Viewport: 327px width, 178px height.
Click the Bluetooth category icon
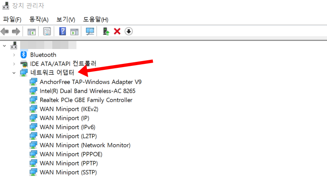click(24, 55)
